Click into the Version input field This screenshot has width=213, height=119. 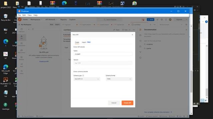click(103, 63)
